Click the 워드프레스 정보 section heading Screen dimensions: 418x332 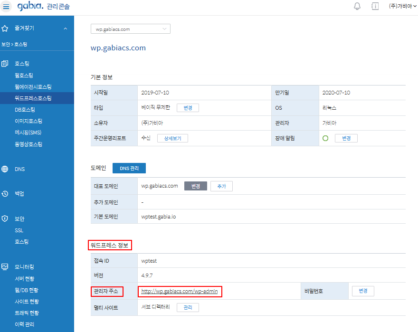pos(110,246)
